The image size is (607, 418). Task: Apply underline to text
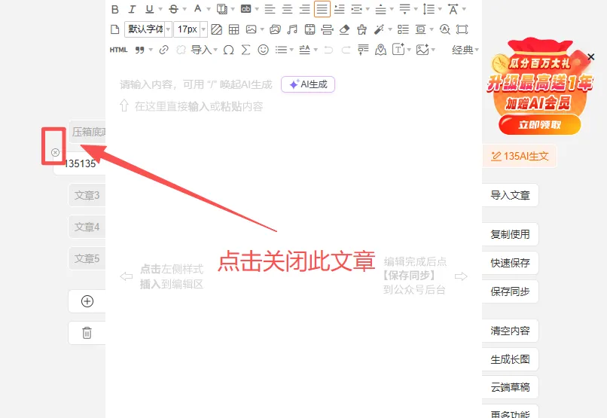click(149, 9)
